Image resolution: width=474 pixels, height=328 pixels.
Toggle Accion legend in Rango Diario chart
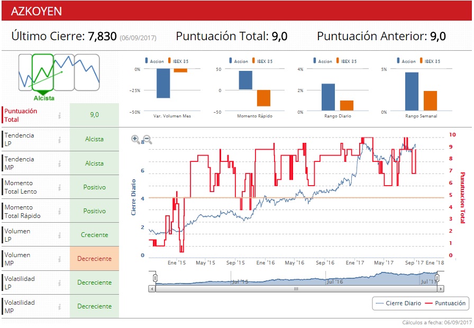(x=323, y=61)
